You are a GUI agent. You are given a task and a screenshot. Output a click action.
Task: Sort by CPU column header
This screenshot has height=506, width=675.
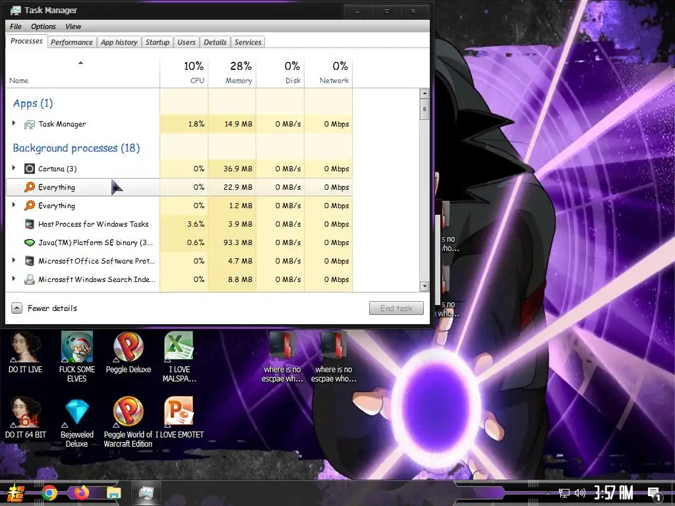click(185, 72)
